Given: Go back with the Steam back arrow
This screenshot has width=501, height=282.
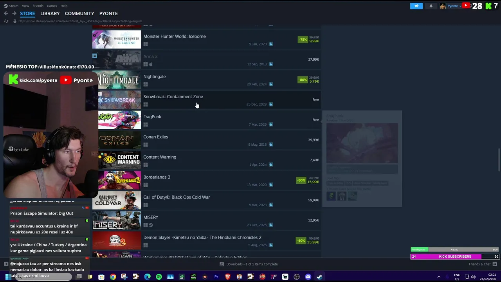Looking at the screenshot, I should coord(6,13).
